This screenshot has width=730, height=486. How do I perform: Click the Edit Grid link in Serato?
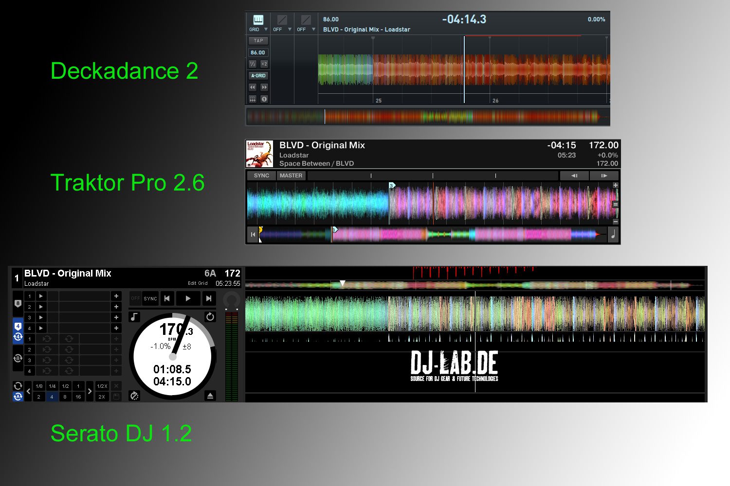(x=198, y=283)
